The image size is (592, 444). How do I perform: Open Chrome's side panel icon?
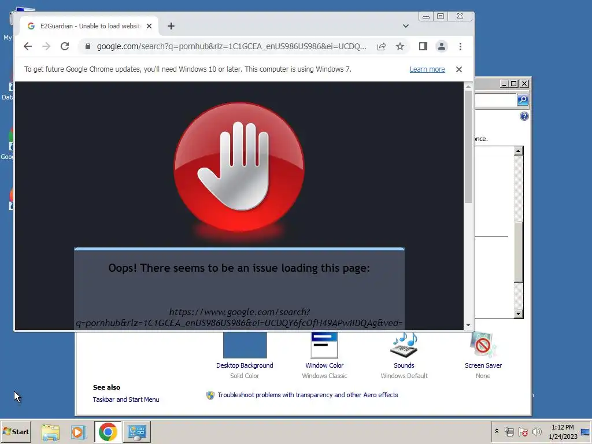(423, 46)
